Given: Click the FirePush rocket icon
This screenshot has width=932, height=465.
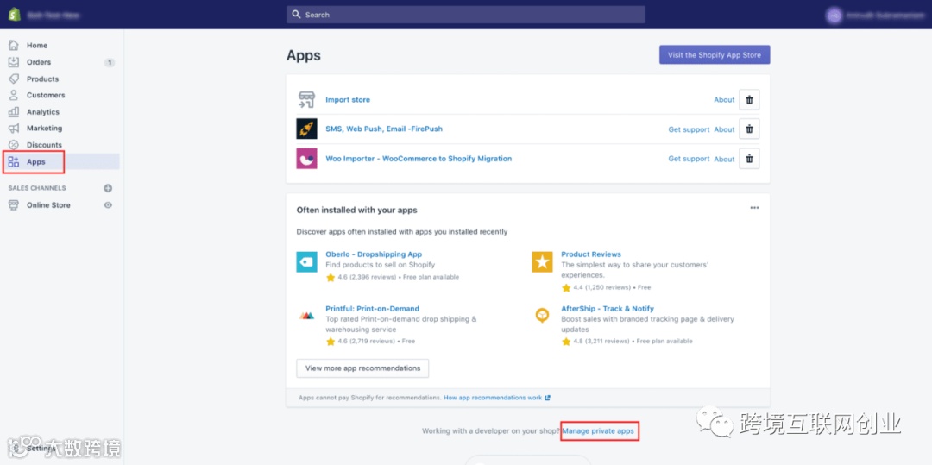Looking at the screenshot, I should pos(306,129).
